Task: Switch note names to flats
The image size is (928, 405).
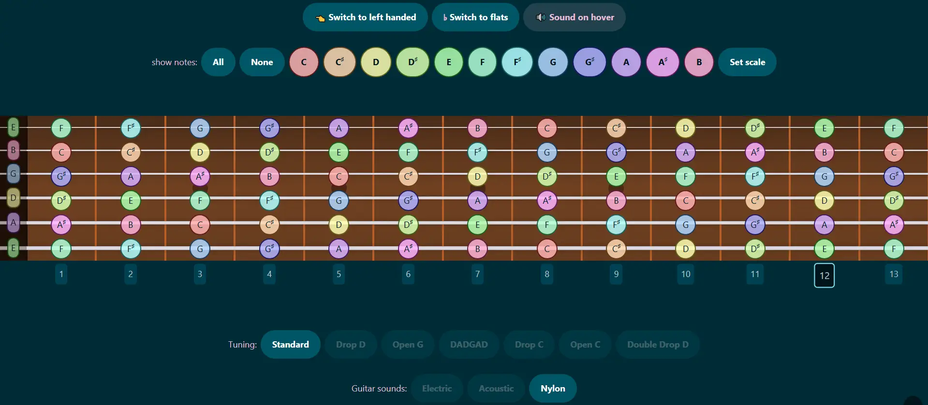Action: tap(475, 17)
